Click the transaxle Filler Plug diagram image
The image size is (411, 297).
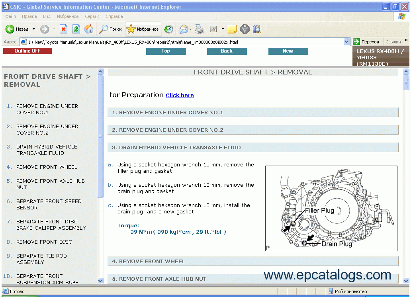pos(331,208)
